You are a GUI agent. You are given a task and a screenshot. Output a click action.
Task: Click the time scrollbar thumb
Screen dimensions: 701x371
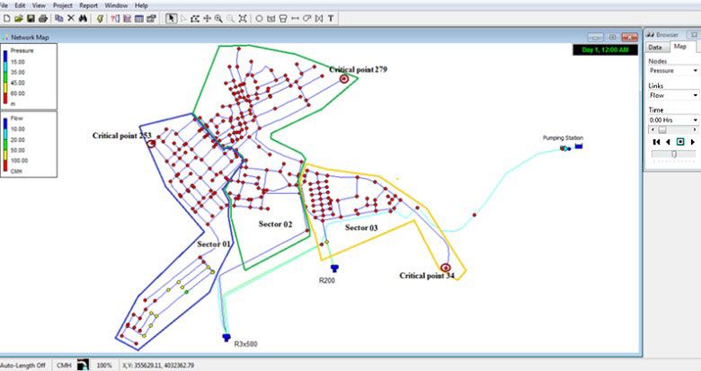[662, 129]
